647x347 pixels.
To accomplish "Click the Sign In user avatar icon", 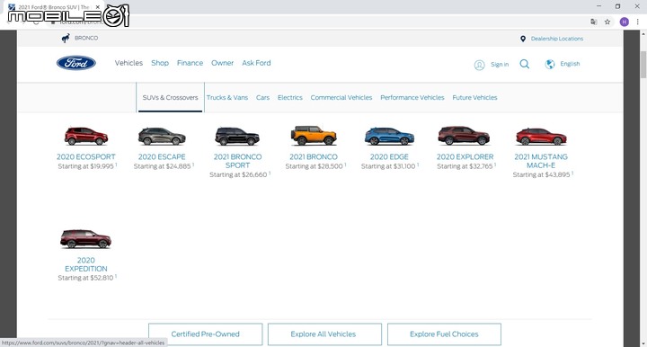I will 479,65.
